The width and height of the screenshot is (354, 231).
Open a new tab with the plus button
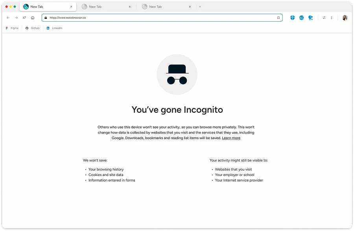(201, 6)
